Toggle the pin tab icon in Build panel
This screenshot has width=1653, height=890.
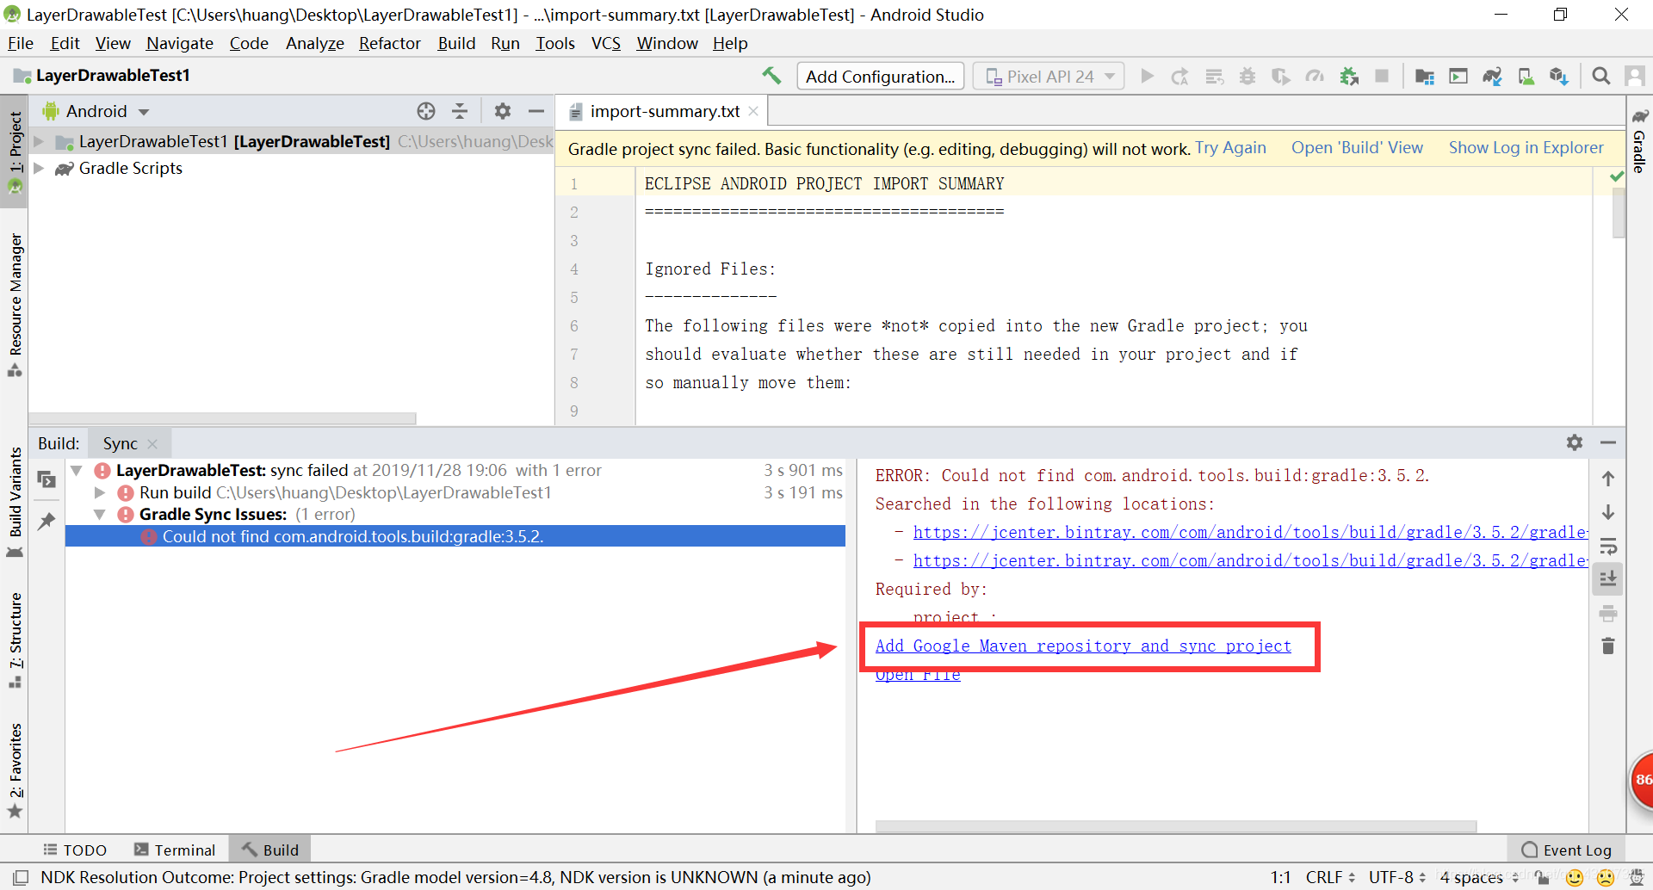pyautogui.click(x=46, y=521)
